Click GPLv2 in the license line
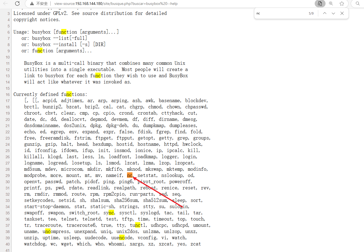 tap(60, 13)
